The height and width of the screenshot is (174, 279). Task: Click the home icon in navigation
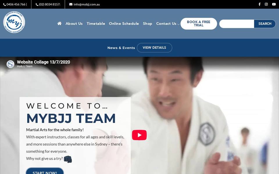59,23
